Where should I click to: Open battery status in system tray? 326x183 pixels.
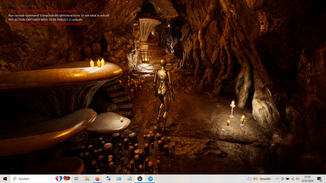click(287, 179)
